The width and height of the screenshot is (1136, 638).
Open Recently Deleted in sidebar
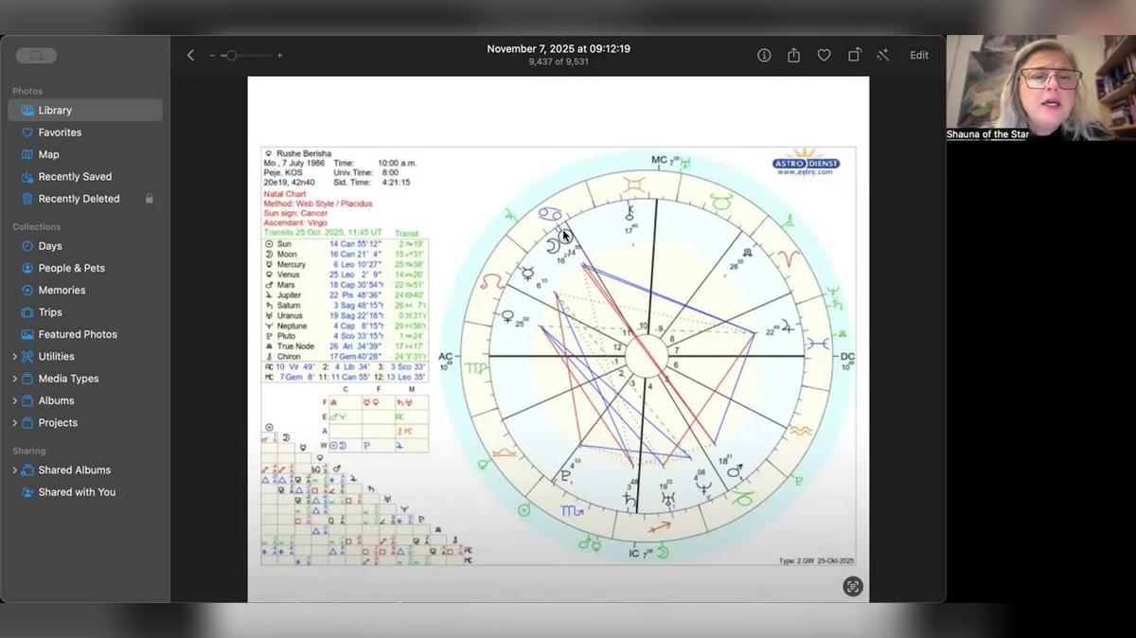tap(79, 199)
